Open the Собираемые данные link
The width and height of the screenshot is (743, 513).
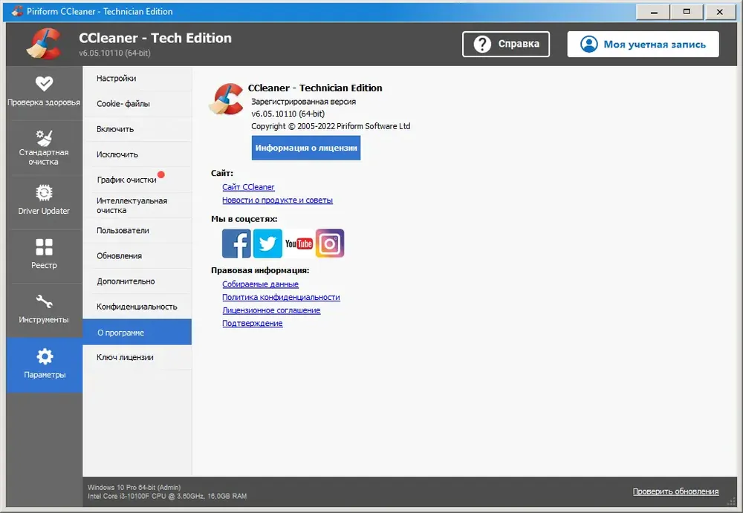coord(261,284)
